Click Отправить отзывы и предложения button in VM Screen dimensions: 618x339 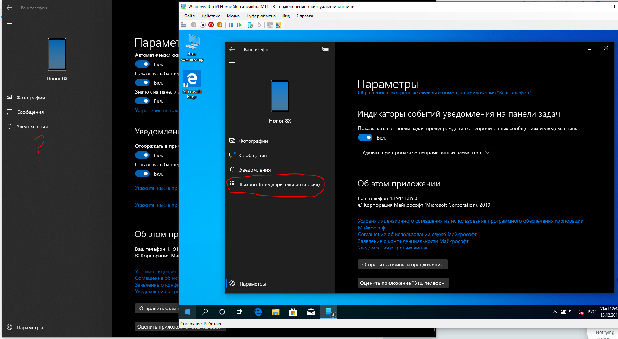402,265
